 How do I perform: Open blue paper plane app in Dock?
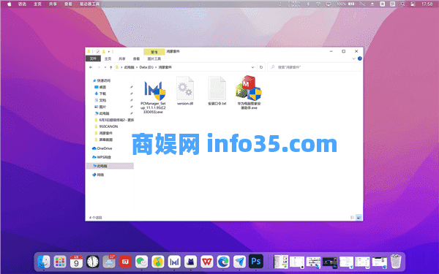(x=239, y=262)
